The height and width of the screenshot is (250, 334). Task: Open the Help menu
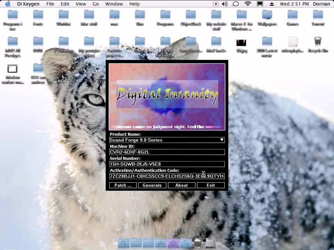point(134,4)
